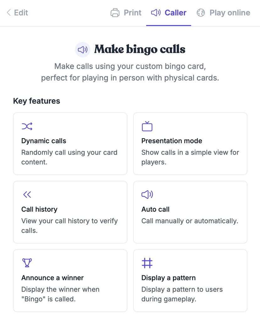Switch to the Print tab
The width and height of the screenshot is (260, 324).
(x=126, y=13)
